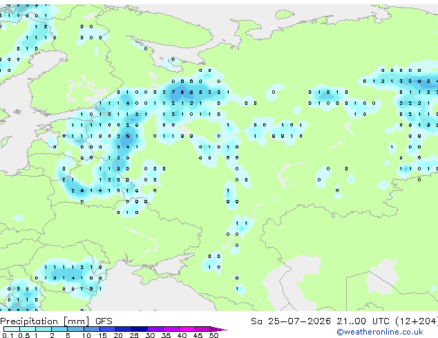Select the '0.5' legend label
The width and height of the screenshot is (438, 338).
[24, 335]
